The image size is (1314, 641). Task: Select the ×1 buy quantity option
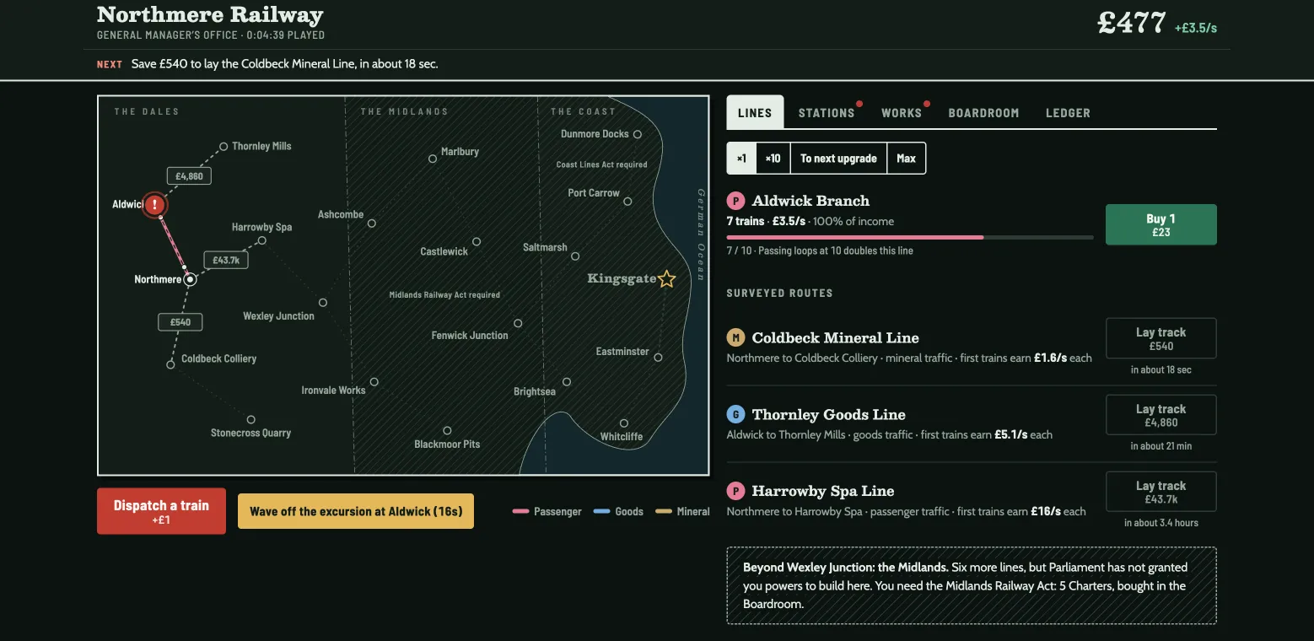pyautogui.click(x=741, y=159)
